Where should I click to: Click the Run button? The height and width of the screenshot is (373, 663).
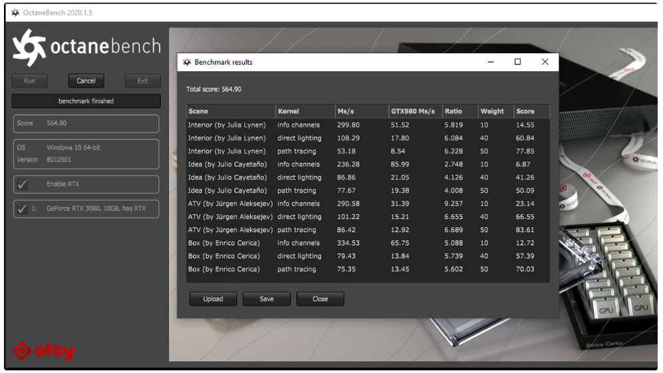(x=30, y=80)
